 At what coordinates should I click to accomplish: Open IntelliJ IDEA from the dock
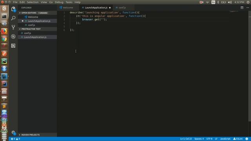point(4,83)
